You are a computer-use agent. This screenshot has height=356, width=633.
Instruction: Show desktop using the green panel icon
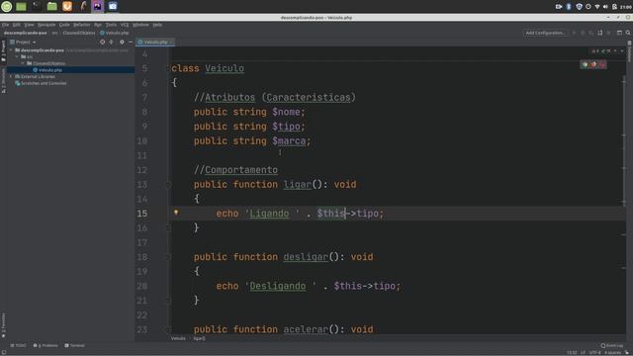[21, 7]
